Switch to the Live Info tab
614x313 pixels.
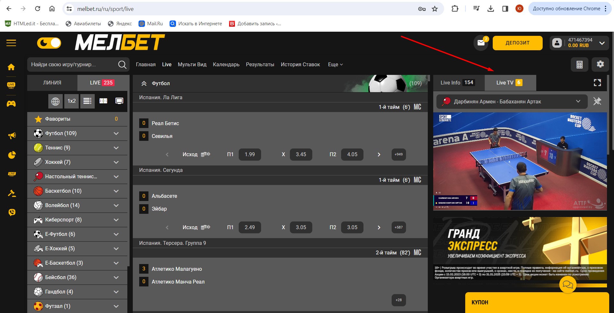pos(457,83)
